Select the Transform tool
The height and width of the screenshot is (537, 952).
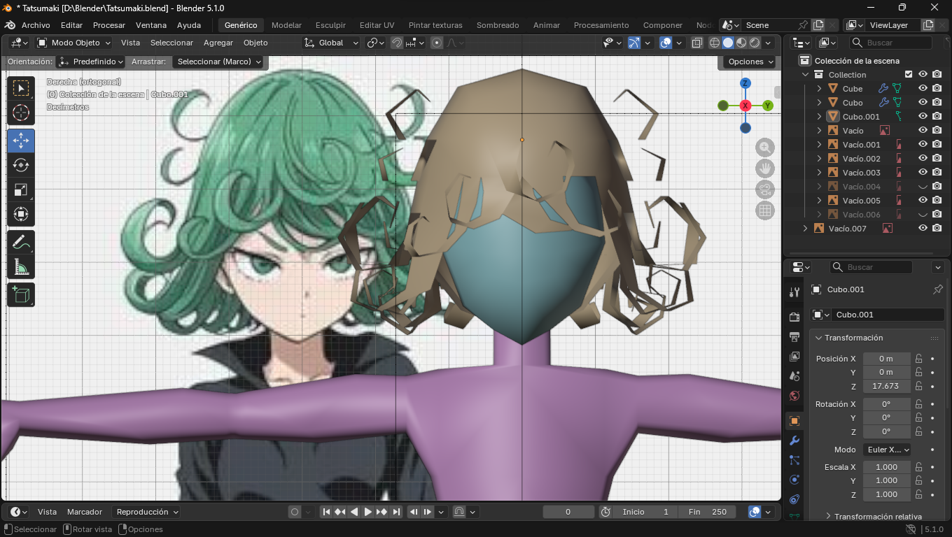pyautogui.click(x=21, y=214)
